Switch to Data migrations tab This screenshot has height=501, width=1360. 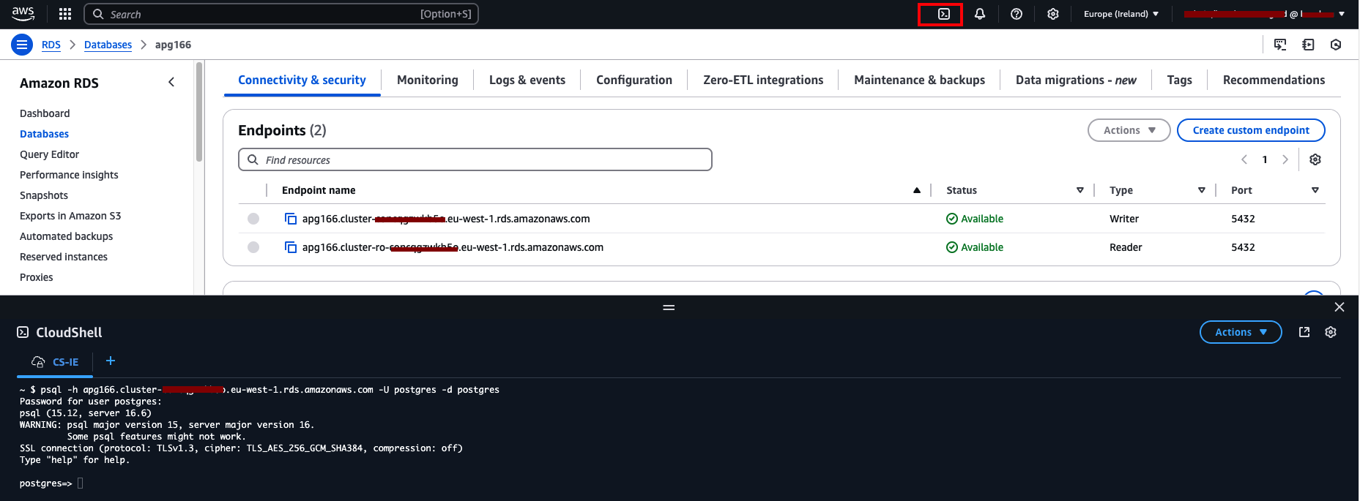[1076, 80]
